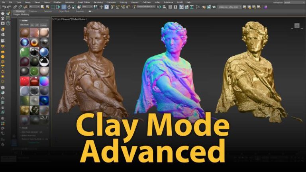The width and height of the screenshot is (306, 172).
Task: Turn Clay mode On
Action: [x=32, y=25]
